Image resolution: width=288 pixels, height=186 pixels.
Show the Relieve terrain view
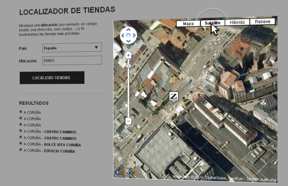pyautogui.click(x=263, y=21)
